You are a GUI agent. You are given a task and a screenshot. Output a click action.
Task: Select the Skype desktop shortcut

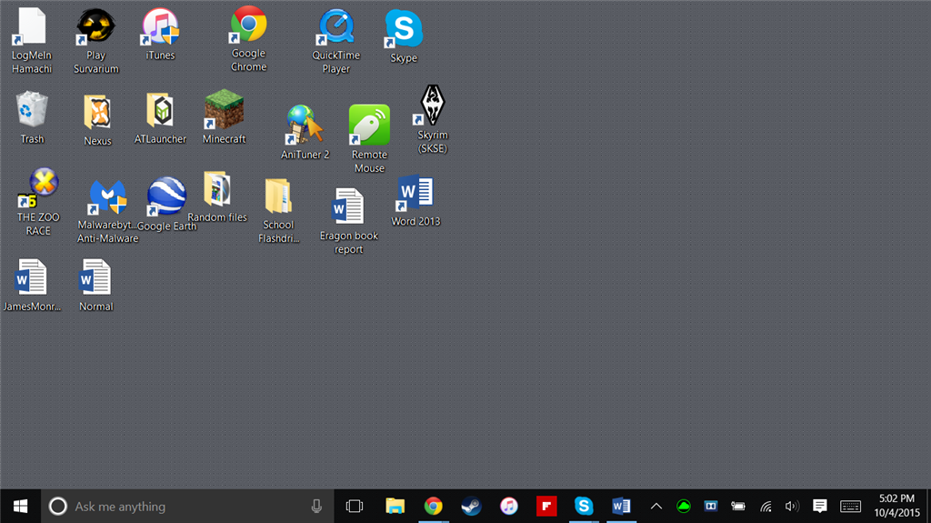(x=403, y=36)
